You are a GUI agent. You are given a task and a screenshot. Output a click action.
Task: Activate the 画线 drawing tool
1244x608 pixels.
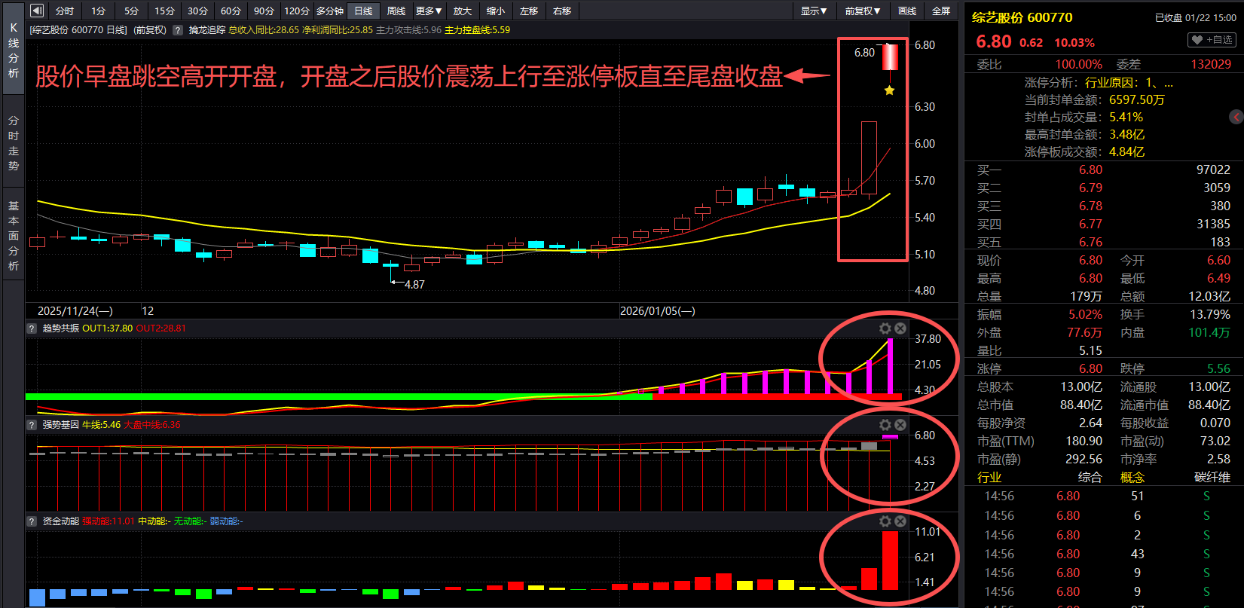(x=907, y=11)
